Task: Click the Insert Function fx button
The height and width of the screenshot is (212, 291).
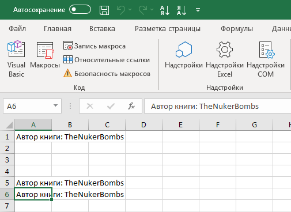Action: (x=131, y=106)
